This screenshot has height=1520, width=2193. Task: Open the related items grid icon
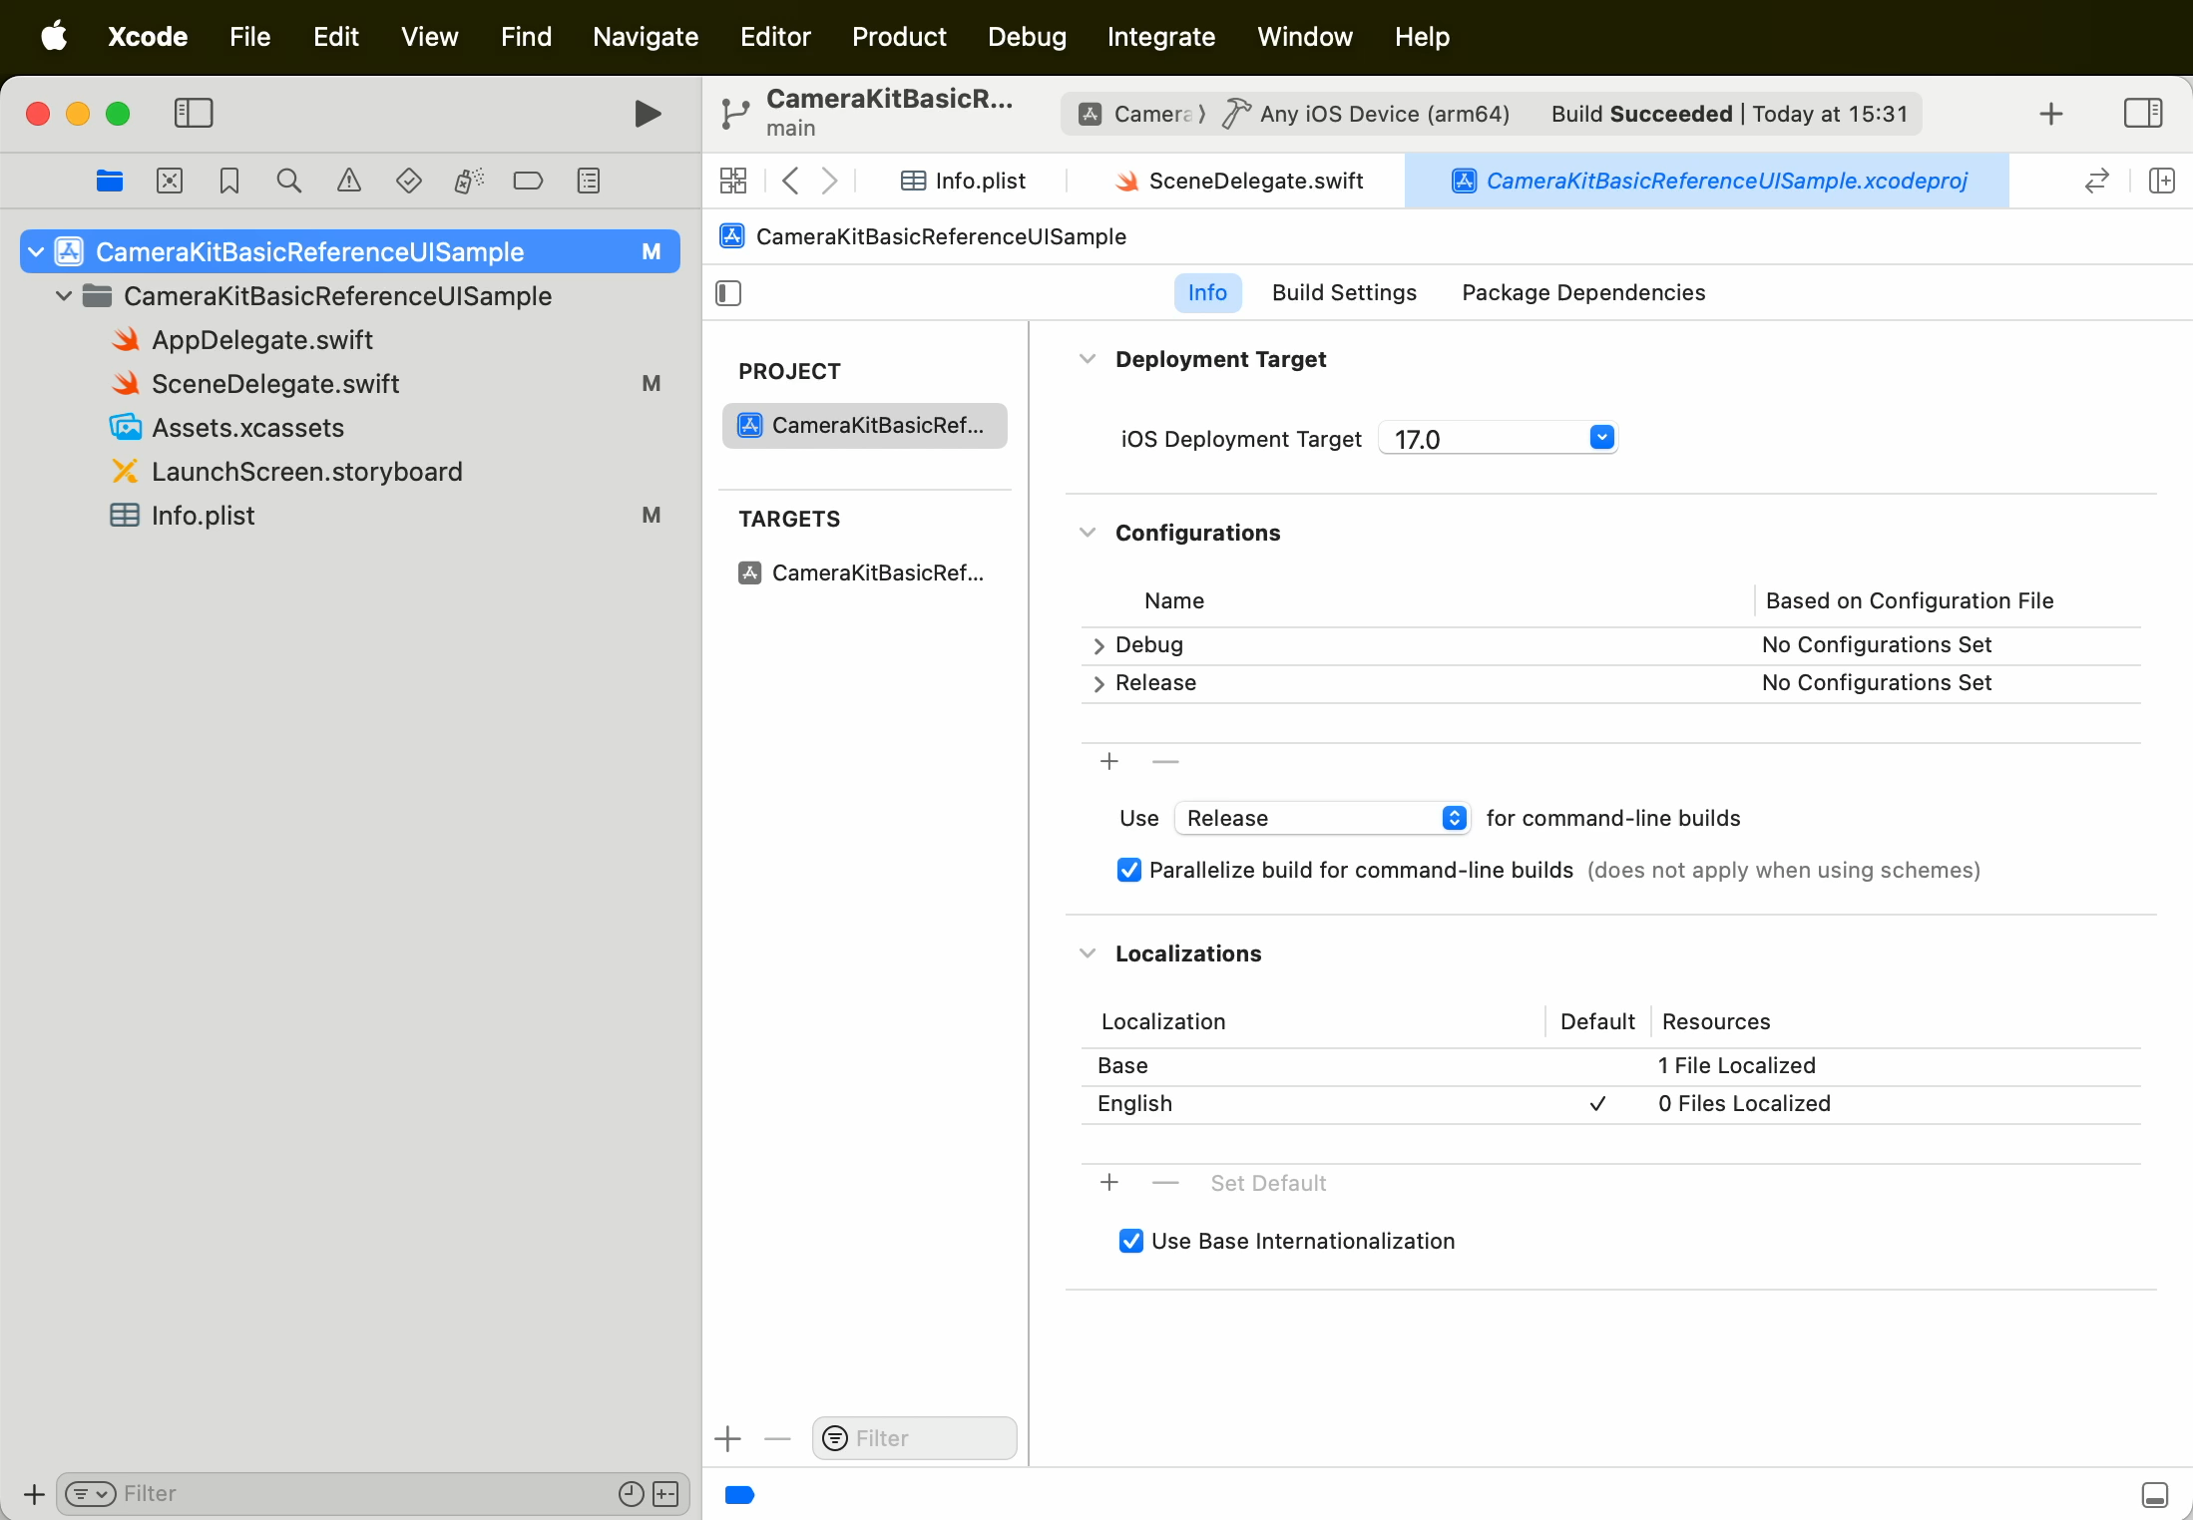pos(733,181)
